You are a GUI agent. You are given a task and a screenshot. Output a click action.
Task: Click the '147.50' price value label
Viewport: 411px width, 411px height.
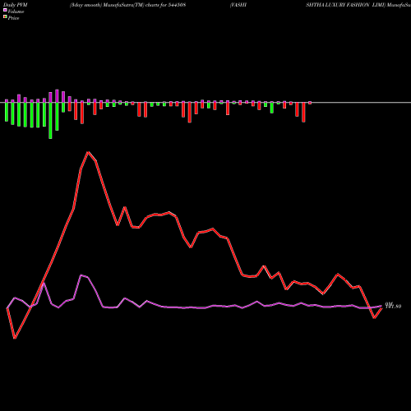[x=393, y=307]
